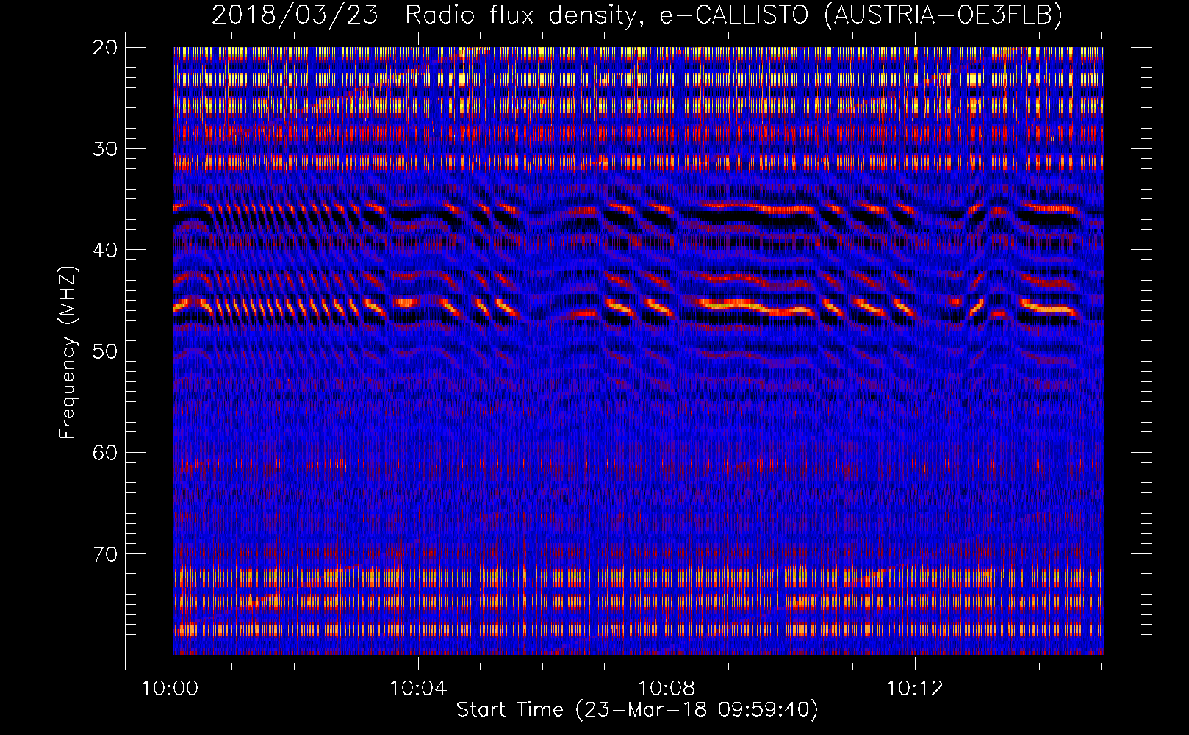The image size is (1189, 735).
Task: Click the 70 frequency tick label
Action: click(105, 554)
